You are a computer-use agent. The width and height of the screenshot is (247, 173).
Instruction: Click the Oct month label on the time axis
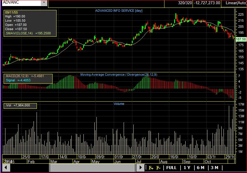point(208,162)
